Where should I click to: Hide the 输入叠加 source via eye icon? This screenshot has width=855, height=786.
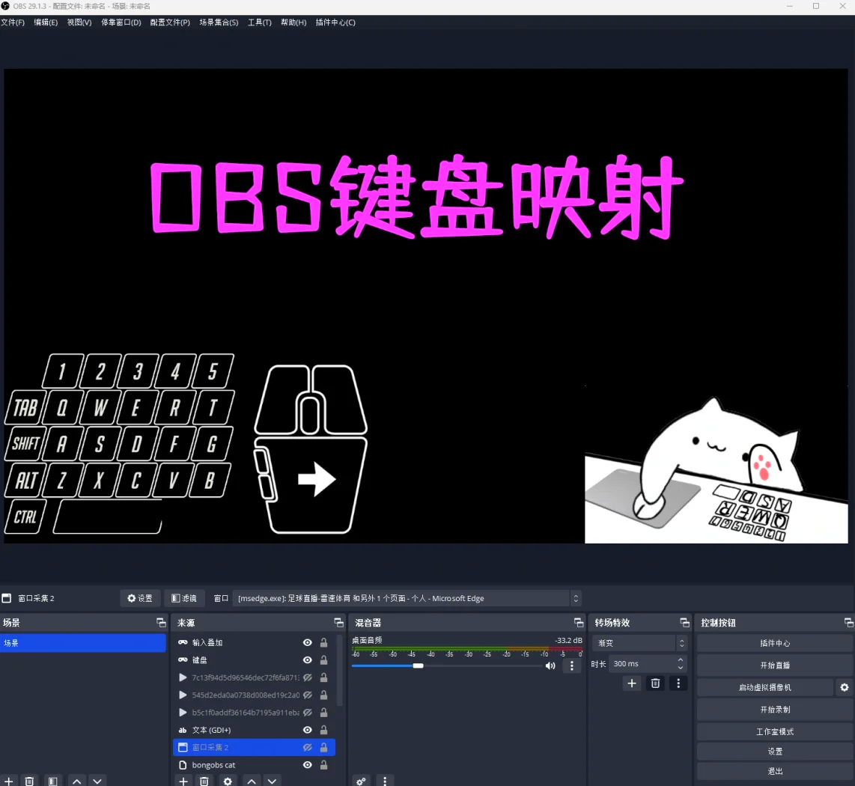click(x=308, y=642)
